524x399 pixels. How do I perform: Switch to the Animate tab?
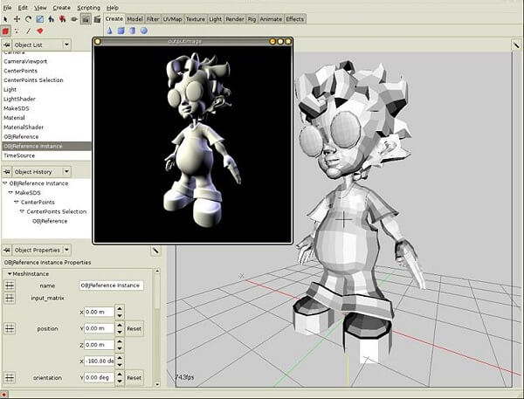271,19
